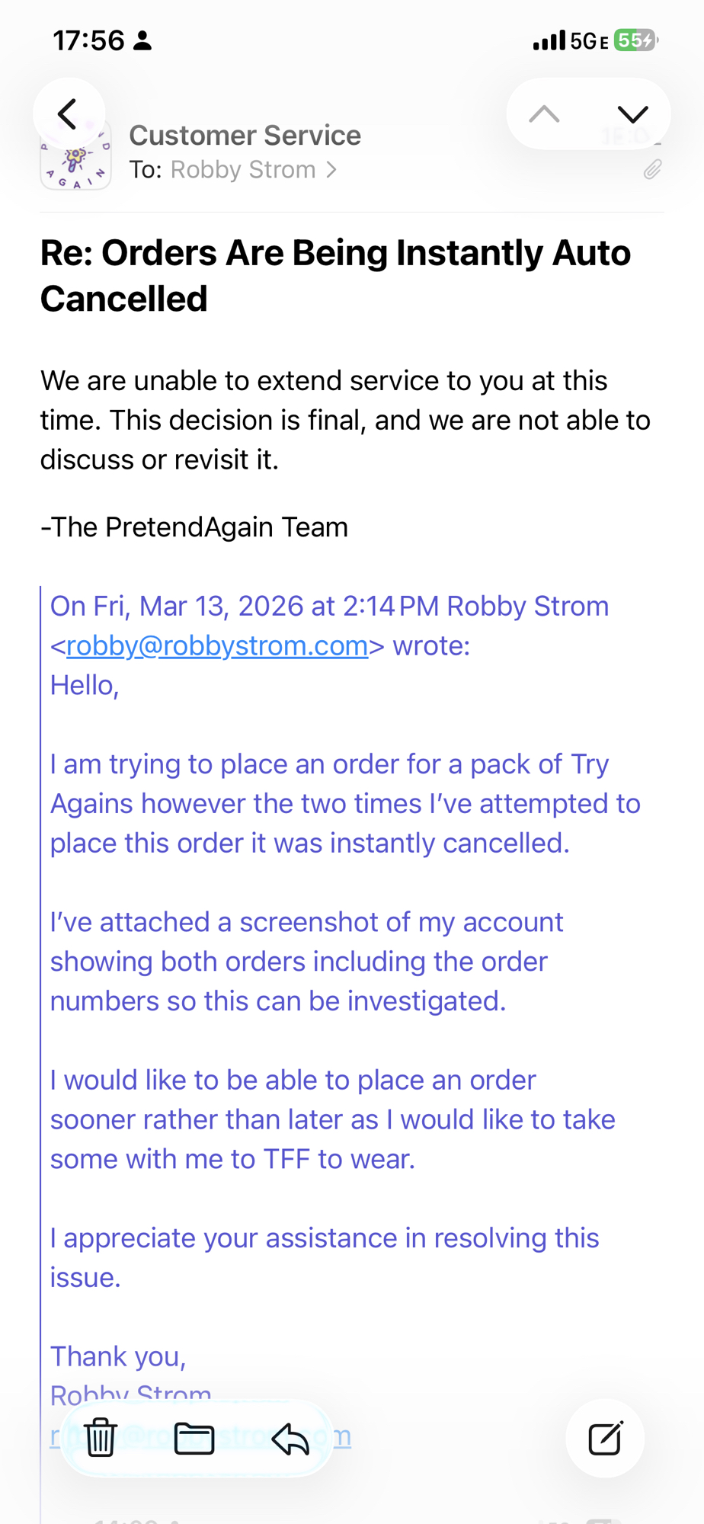The height and width of the screenshot is (1524, 704).
Task: Tap the battery indicator in status bar
Action: pyautogui.click(x=635, y=40)
